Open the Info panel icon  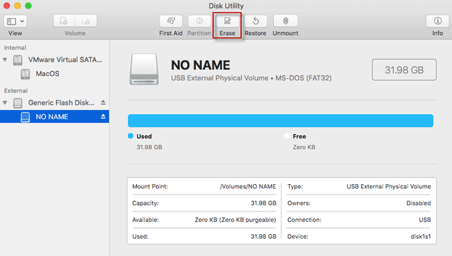[438, 21]
